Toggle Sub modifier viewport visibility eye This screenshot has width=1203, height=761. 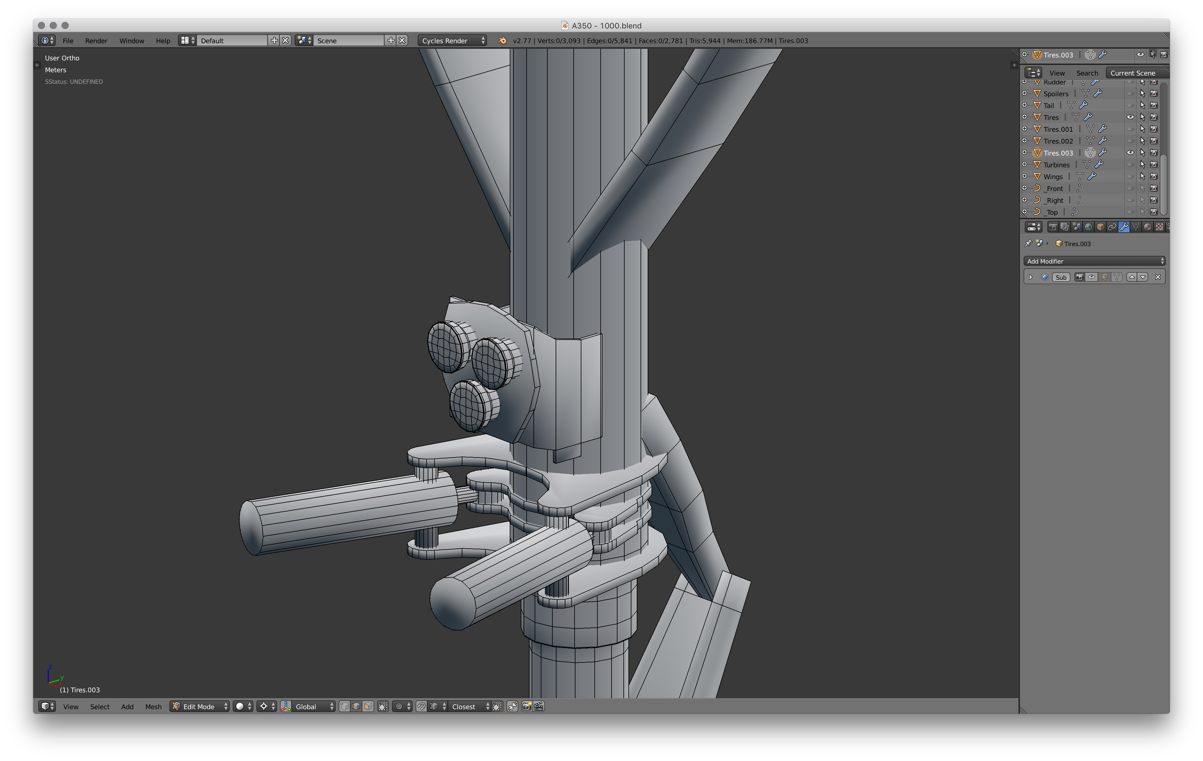point(1092,277)
